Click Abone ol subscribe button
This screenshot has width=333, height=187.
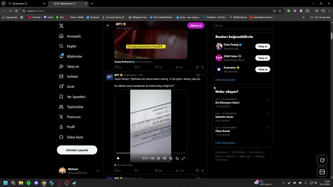[x=196, y=25]
